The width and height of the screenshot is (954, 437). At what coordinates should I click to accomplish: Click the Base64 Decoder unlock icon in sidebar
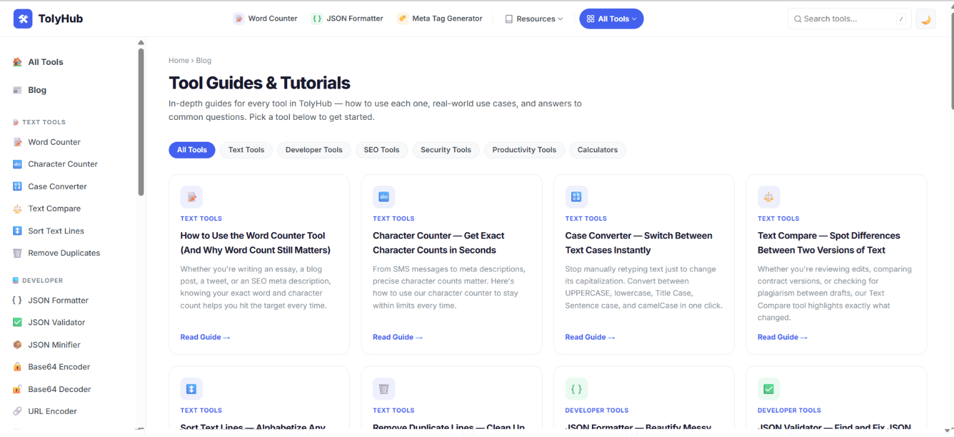pyautogui.click(x=17, y=389)
